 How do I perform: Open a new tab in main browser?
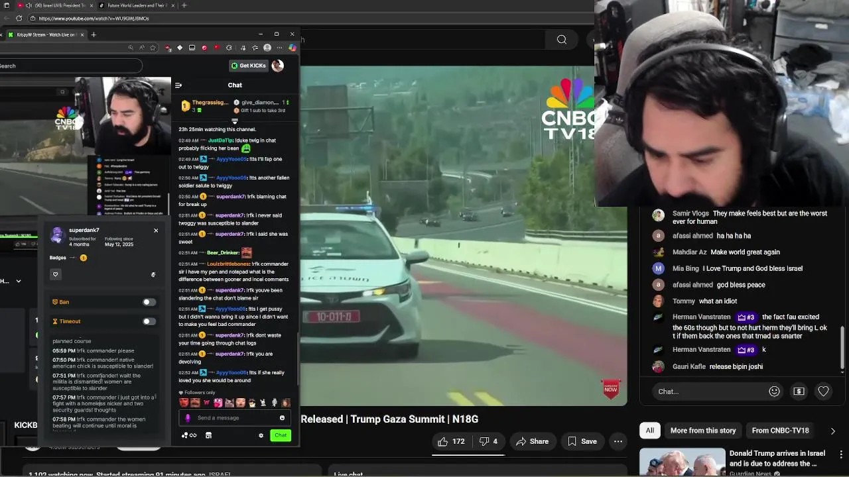click(184, 5)
